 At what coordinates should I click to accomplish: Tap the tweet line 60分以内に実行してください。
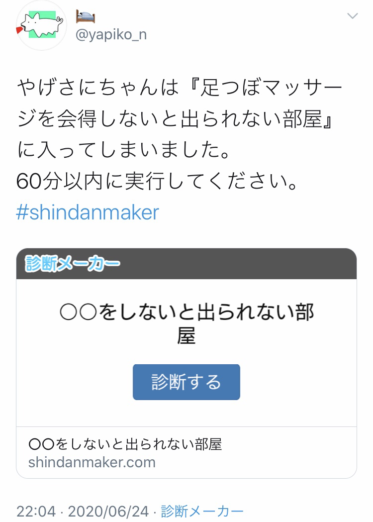point(157,182)
